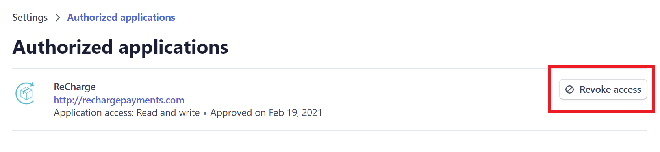The width and height of the screenshot is (660, 152).
Task: Click the ReCharge application name
Action: 75,87
